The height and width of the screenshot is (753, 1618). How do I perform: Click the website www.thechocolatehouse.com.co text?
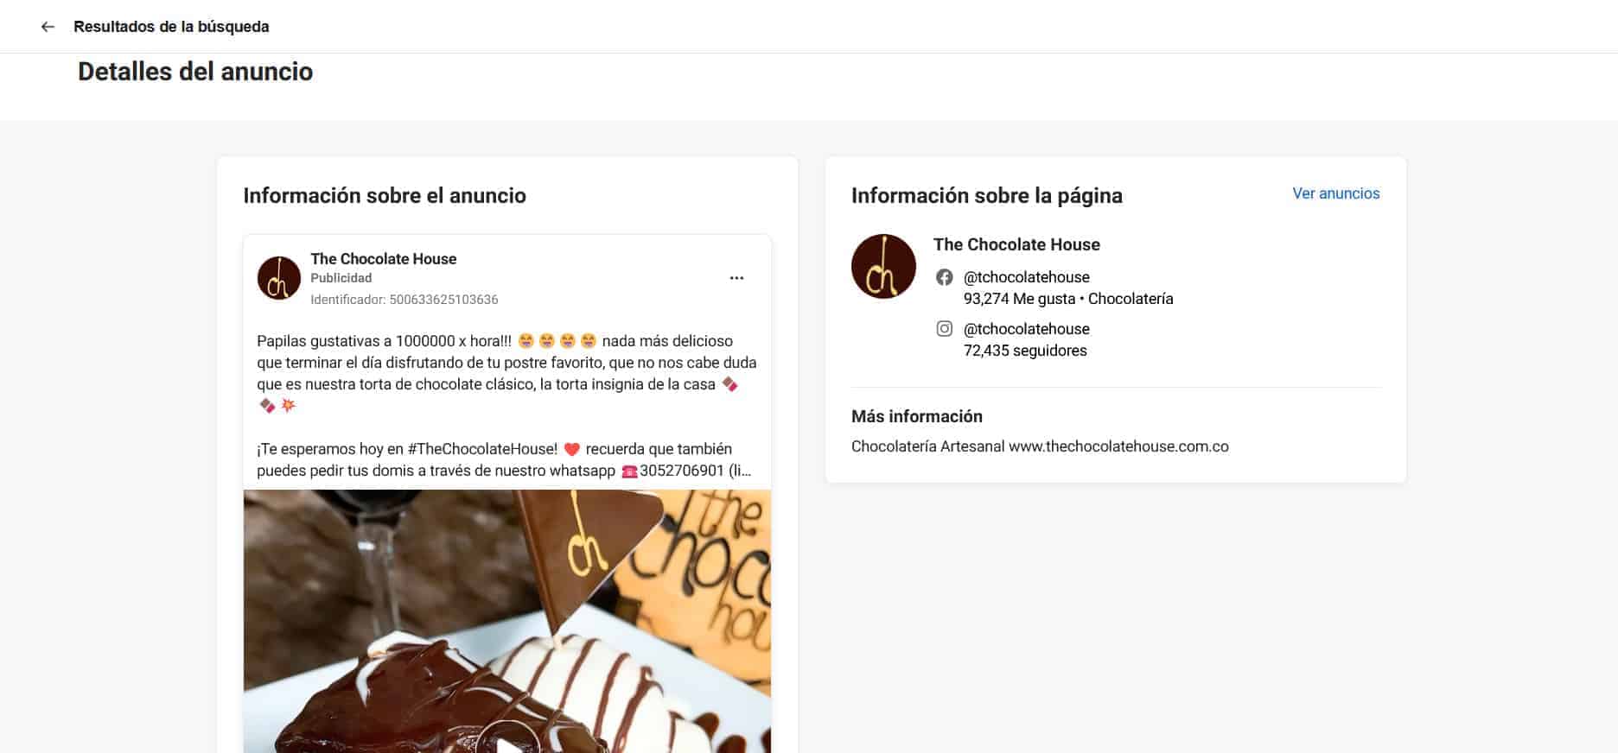[1118, 446]
